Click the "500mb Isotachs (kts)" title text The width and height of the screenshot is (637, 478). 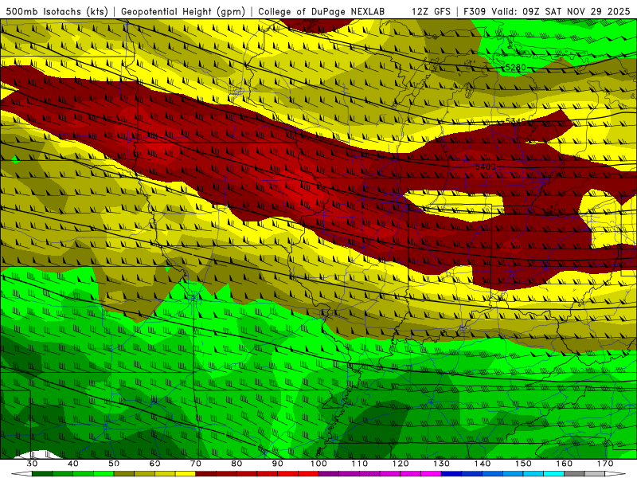57,11
